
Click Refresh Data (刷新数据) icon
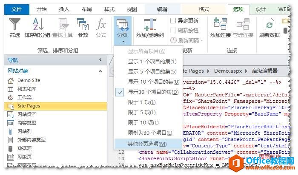(x=269, y=24)
